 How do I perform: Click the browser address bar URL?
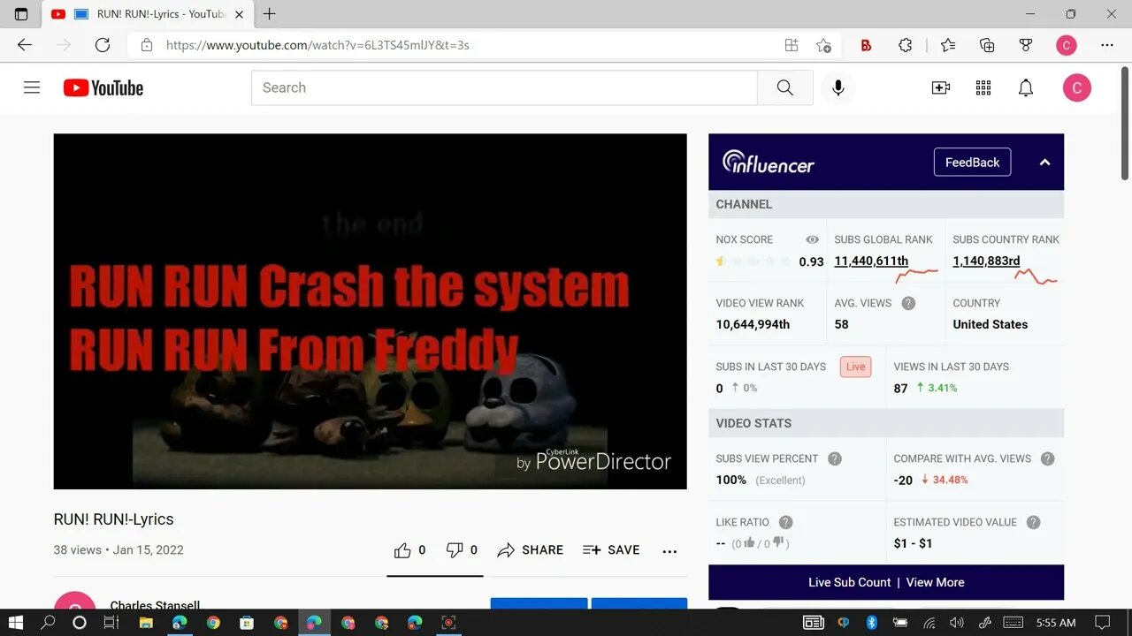[317, 45]
